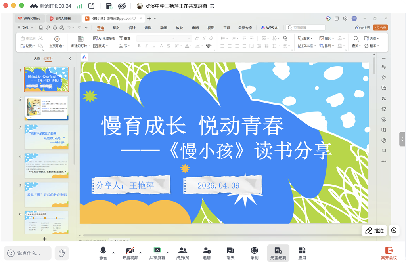Start meeting Recording (录制)
This screenshot has width=406, height=263.
pyautogui.click(x=254, y=253)
